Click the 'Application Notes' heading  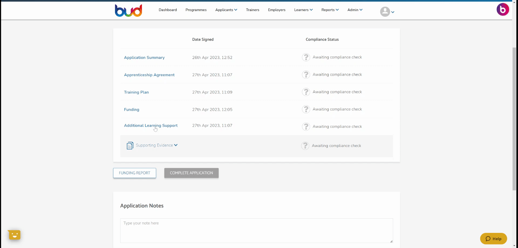point(142,206)
